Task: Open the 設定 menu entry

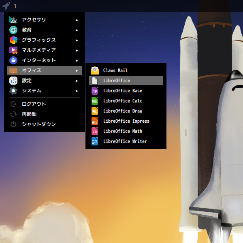Action: coord(45,81)
